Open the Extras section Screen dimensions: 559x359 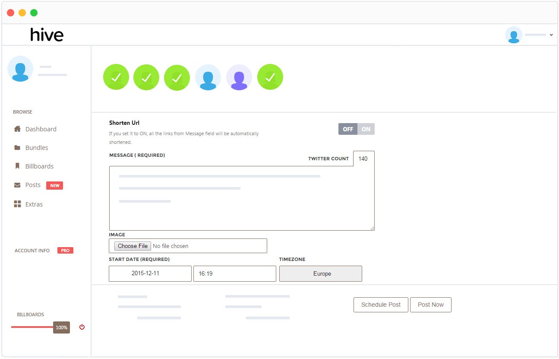click(35, 204)
